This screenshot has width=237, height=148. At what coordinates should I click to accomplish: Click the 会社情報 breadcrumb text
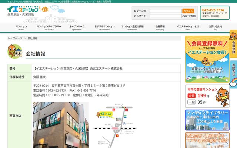click(33, 38)
